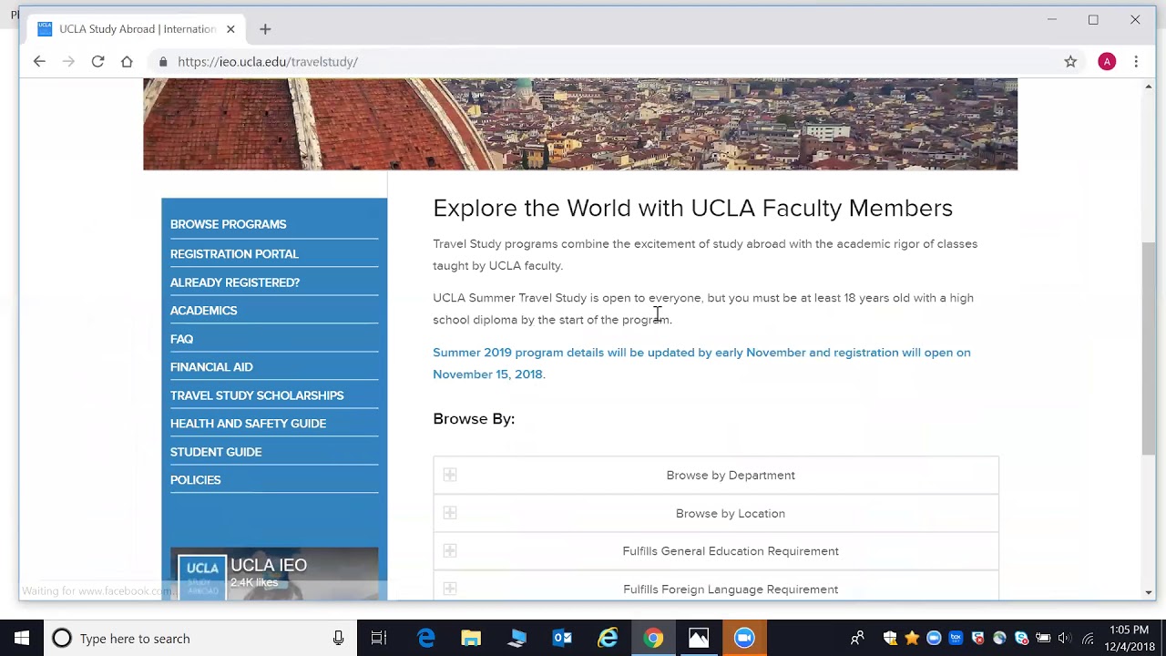Image resolution: width=1166 pixels, height=656 pixels.
Task: Click the scrollbar up arrow
Action: [1149, 87]
